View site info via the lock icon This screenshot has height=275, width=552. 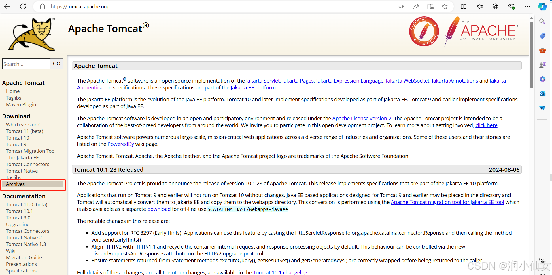click(x=43, y=6)
